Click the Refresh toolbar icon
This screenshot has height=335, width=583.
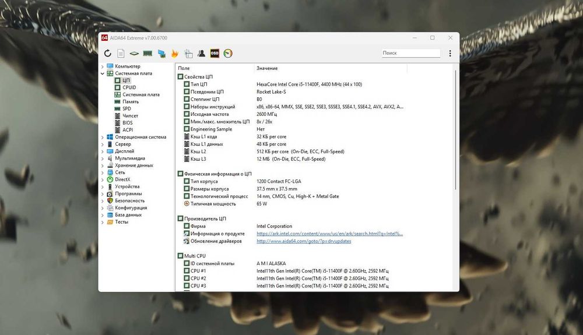[x=107, y=53]
